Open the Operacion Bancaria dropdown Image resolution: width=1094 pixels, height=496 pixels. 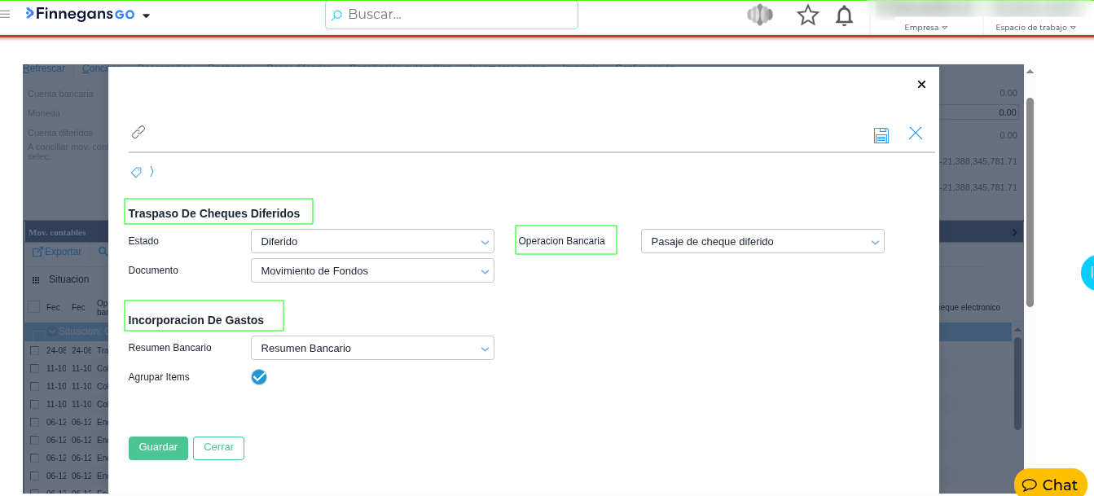[x=762, y=242]
